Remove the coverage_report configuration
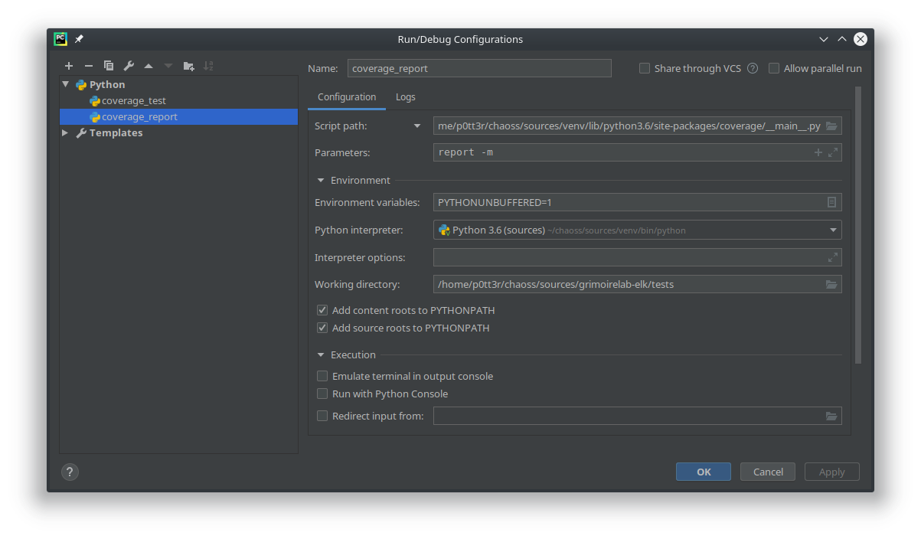 click(x=88, y=66)
